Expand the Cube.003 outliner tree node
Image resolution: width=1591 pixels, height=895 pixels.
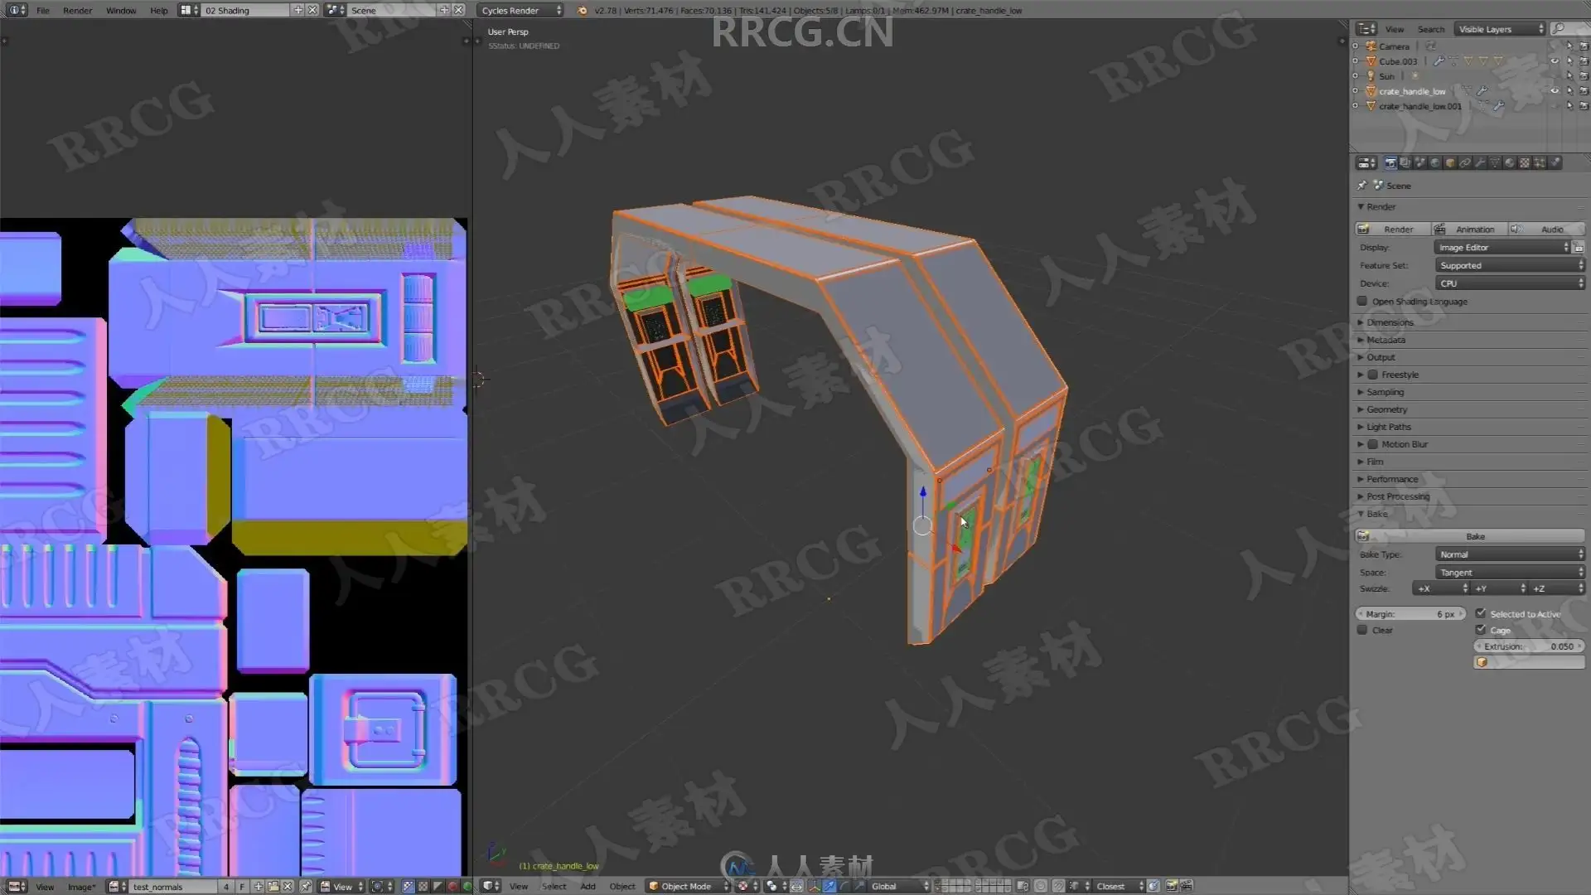point(1356,61)
